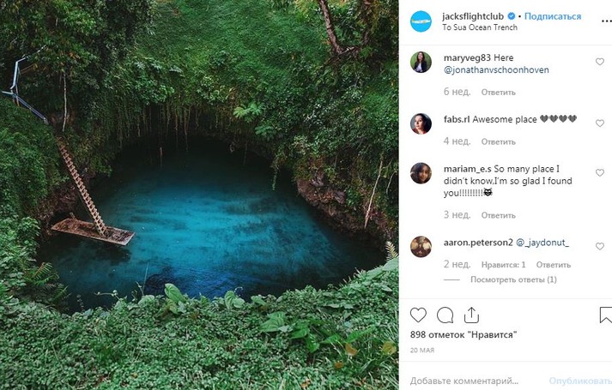Viewport: 612px width, 390px height.
Task: Open aaron.peterson2's profile picture
Action: coord(421,246)
